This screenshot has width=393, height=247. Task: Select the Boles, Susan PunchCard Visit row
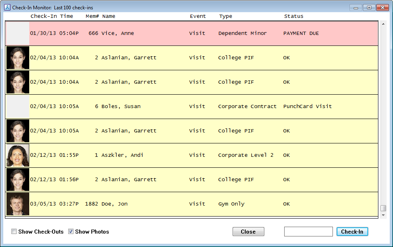[x=203, y=106]
